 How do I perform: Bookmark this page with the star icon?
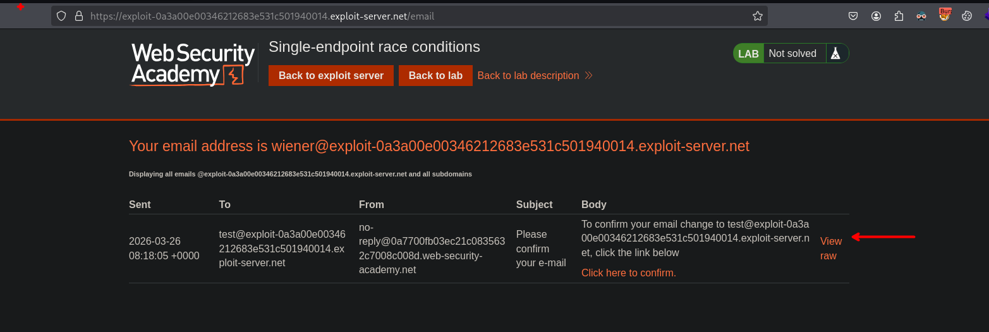pos(757,16)
